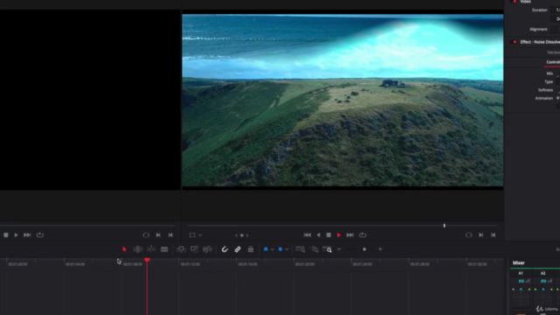Click the Overwrite Clip toolbar icon
Viewport: 560px width, 315px height.
(x=194, y=249)
